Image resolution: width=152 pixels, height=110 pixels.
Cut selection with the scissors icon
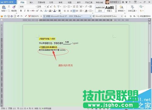point(9,7)
